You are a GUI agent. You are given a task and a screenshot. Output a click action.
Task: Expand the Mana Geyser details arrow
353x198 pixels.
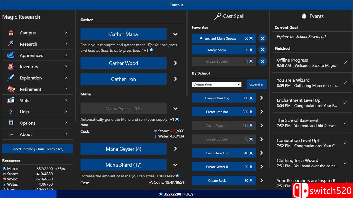(175, 149)
